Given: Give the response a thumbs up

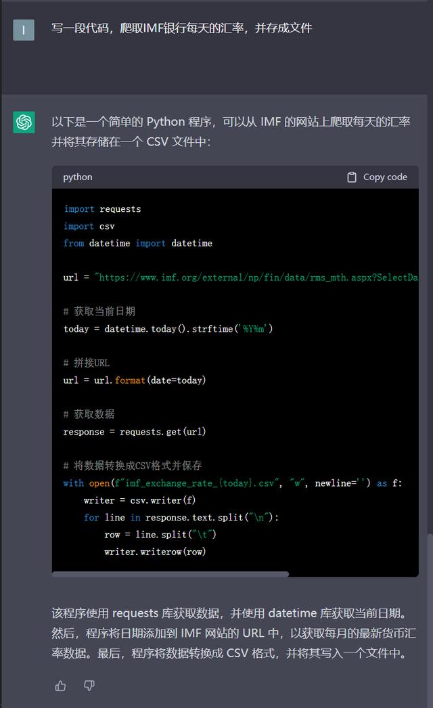Looking at the screenshot, I should click(60, 686).
